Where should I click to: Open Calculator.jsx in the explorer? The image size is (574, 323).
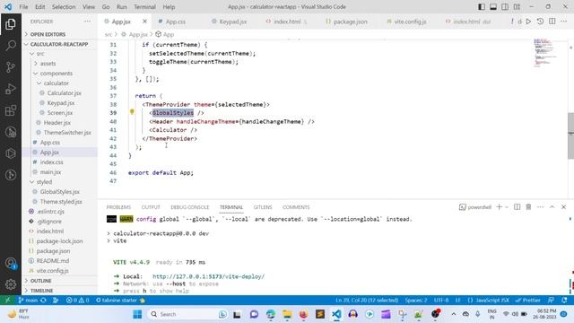(61, 93)
